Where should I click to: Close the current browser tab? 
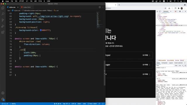(115, 5)
